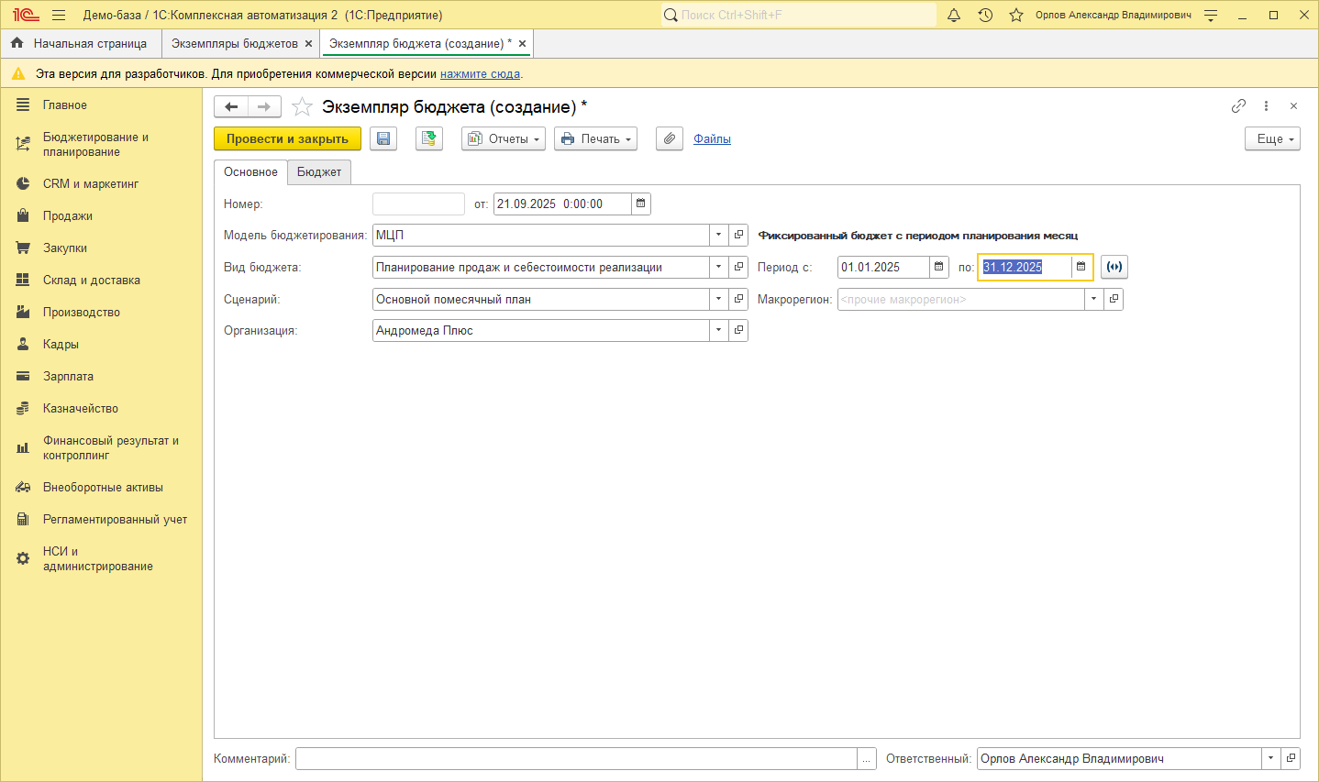Open calendar picker for document date
1319x782 pixels.
click(x=641, y=204)
